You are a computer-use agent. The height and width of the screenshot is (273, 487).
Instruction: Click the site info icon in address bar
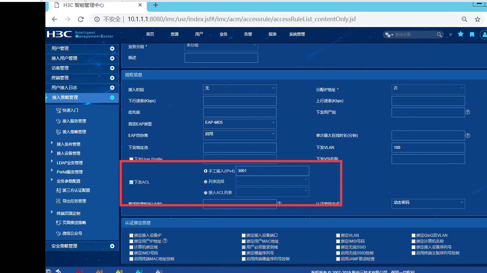tap(97, 19)
